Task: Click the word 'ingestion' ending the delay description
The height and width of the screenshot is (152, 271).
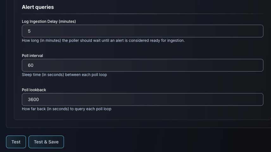Action: [x=175, y=41]
